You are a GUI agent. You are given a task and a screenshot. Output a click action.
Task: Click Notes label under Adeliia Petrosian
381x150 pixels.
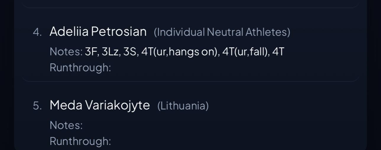[x=66, y=52]
